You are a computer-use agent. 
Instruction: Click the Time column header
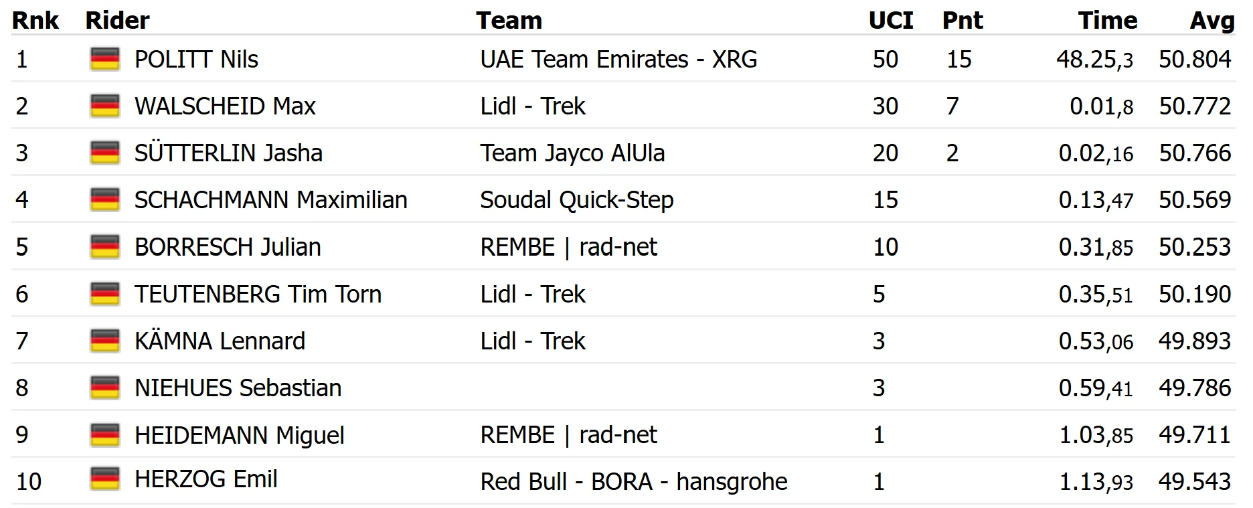(x=1108, y=20)
